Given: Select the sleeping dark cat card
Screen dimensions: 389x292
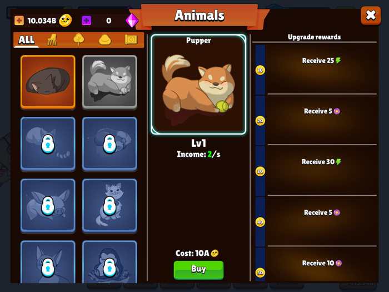Looking at the screenshot, I should click(x=48, y=82).
